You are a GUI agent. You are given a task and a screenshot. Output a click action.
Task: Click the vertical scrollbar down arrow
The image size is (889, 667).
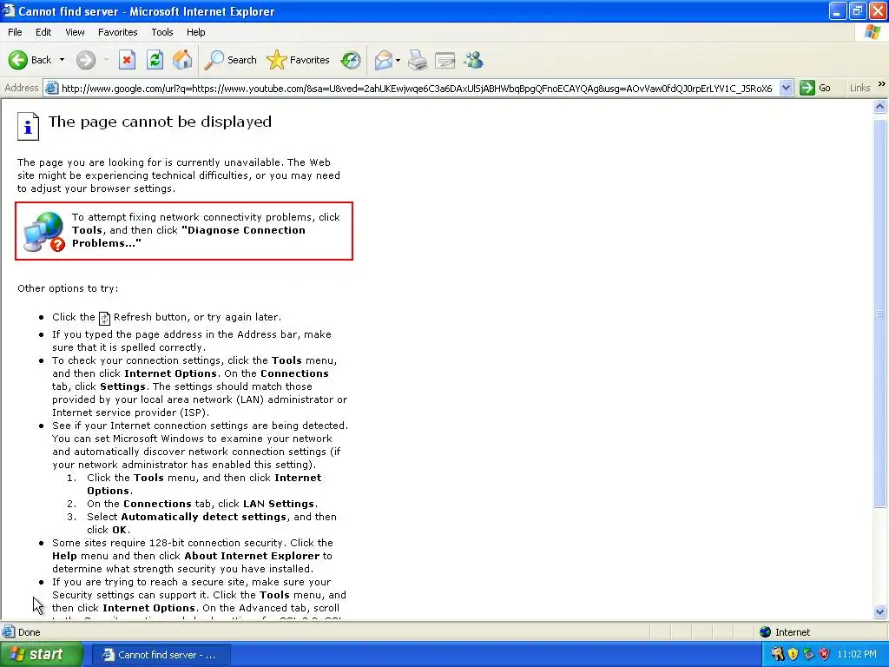click(880, 611)
